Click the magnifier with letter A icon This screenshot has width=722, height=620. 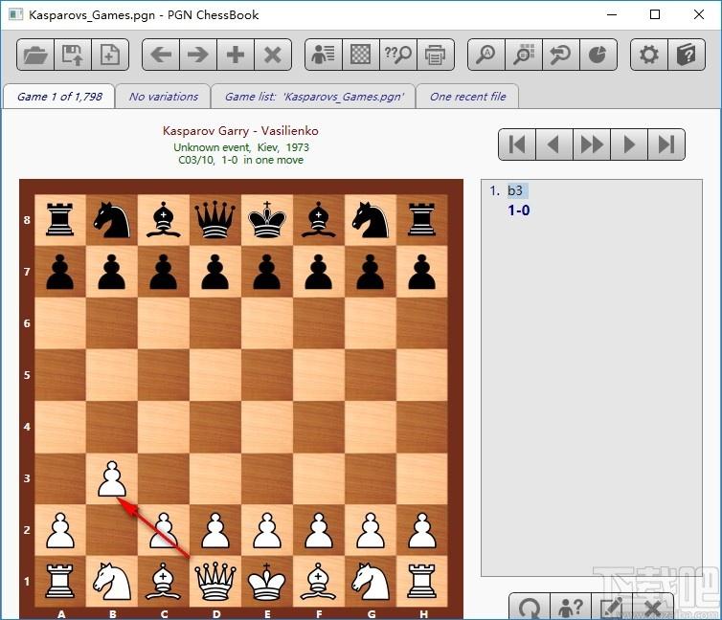point(486,55)
